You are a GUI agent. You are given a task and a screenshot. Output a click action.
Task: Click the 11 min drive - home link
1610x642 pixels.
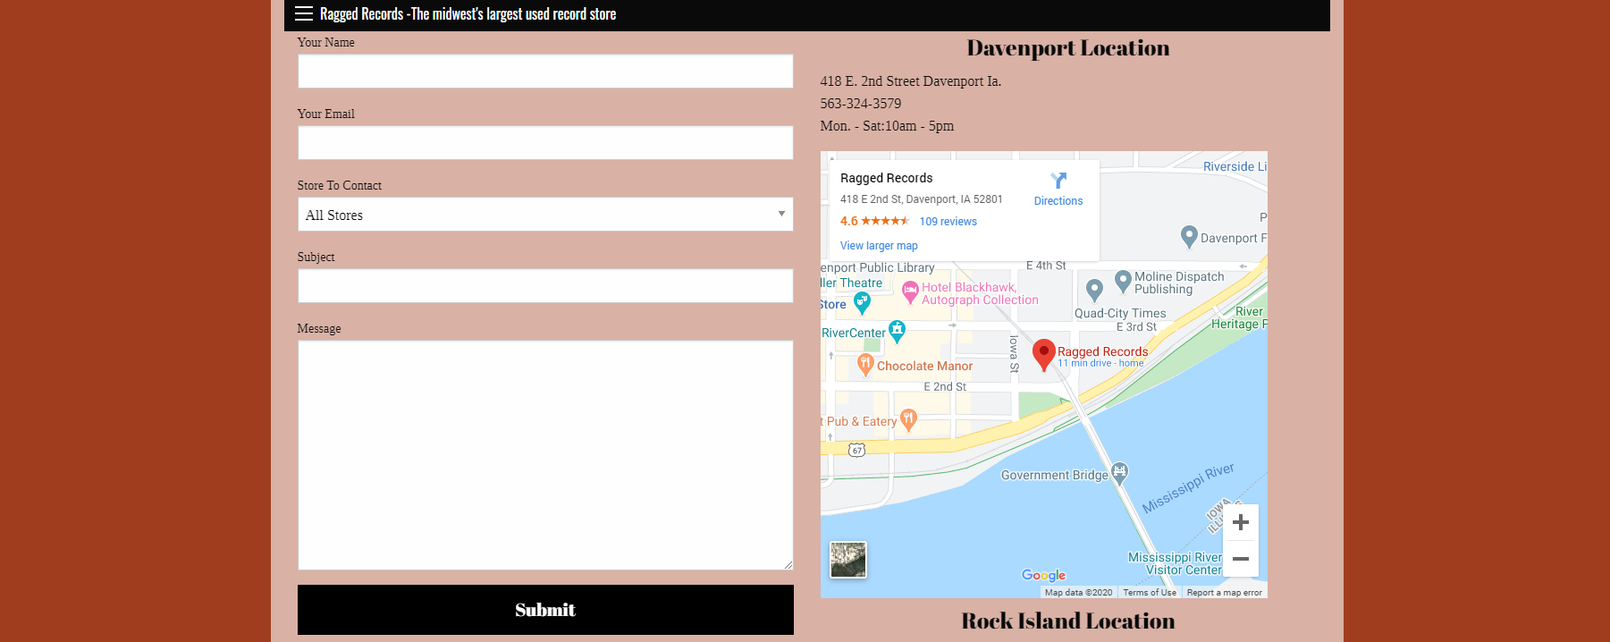(x=1100, y=363)
